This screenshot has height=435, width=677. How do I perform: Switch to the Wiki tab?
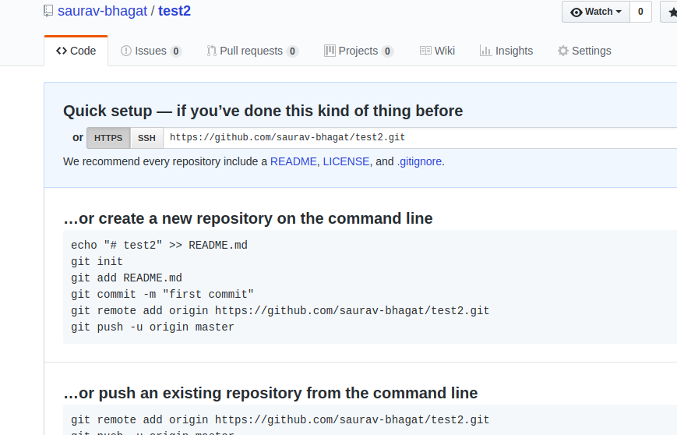[437, 51]
